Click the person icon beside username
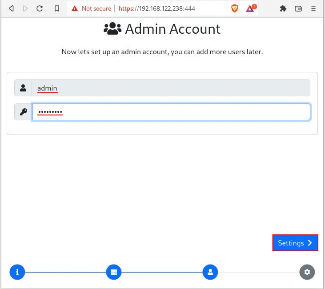The image size is (325, 289). click(x=23, y=88)
